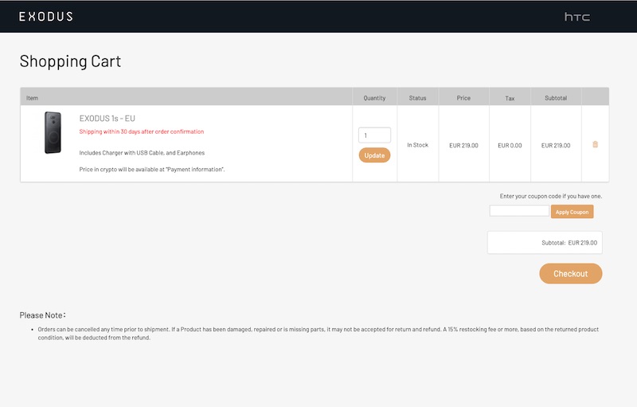This screenshot has height=407, width=637.
Task: Select the In Stock status text
Action: tap(417, 145)
